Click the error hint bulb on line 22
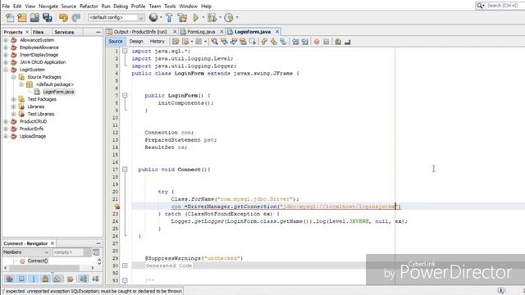Screen dimensions: 525x295 click(x=117, y=206)
